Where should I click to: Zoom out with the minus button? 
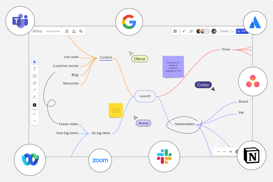point(218,152)
